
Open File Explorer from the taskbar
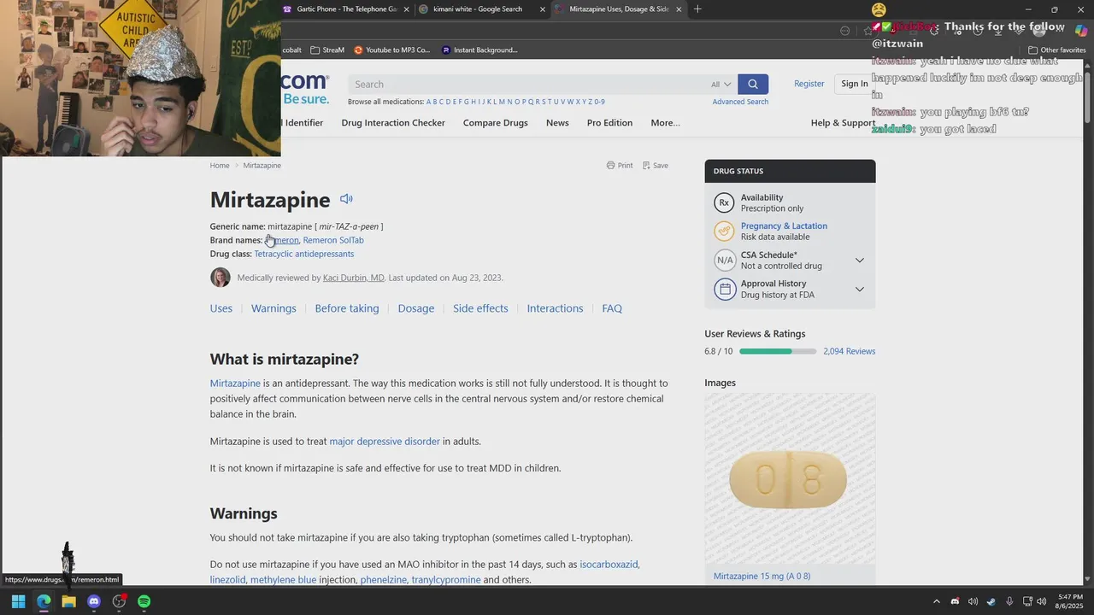[x=68, y=601]
